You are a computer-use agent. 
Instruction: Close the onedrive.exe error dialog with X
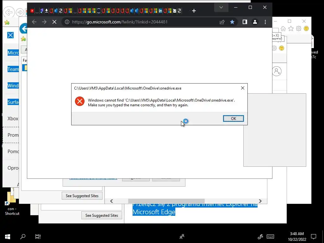[x=243, y=88]
